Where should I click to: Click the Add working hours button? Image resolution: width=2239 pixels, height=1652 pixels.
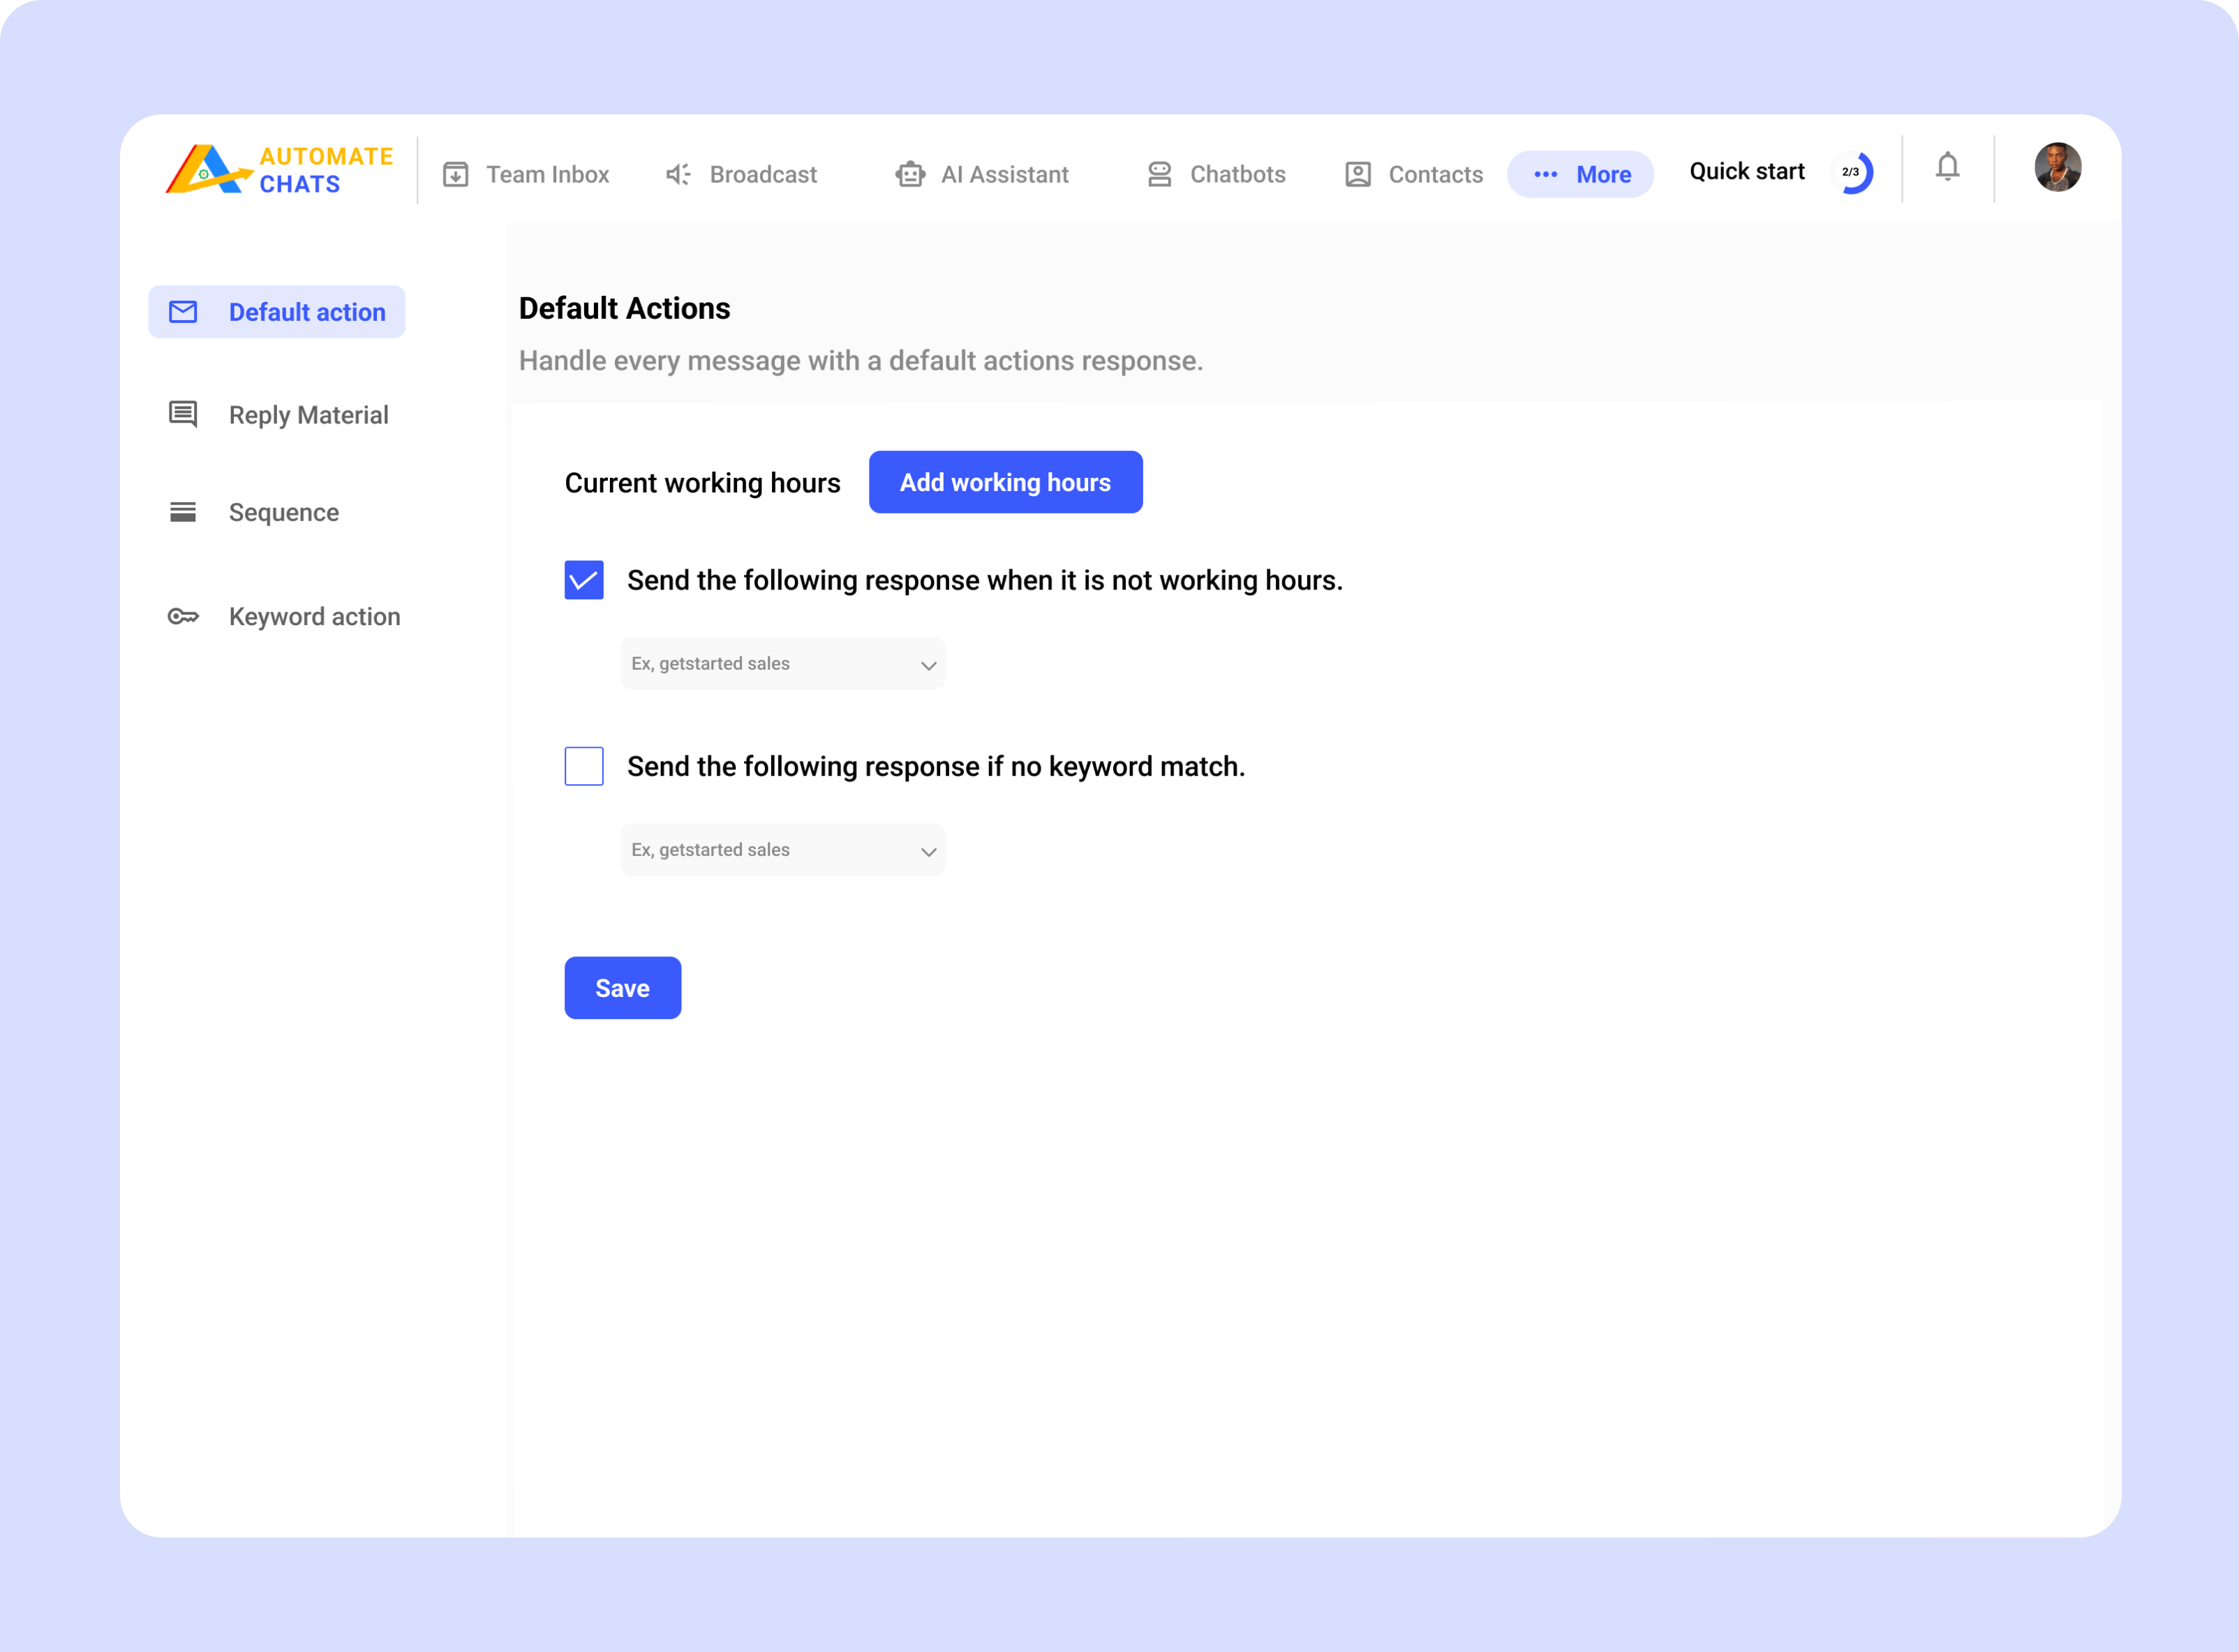1004,482
